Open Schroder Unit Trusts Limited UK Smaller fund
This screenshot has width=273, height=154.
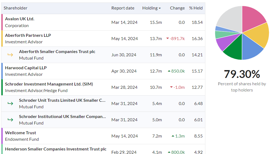62,100
